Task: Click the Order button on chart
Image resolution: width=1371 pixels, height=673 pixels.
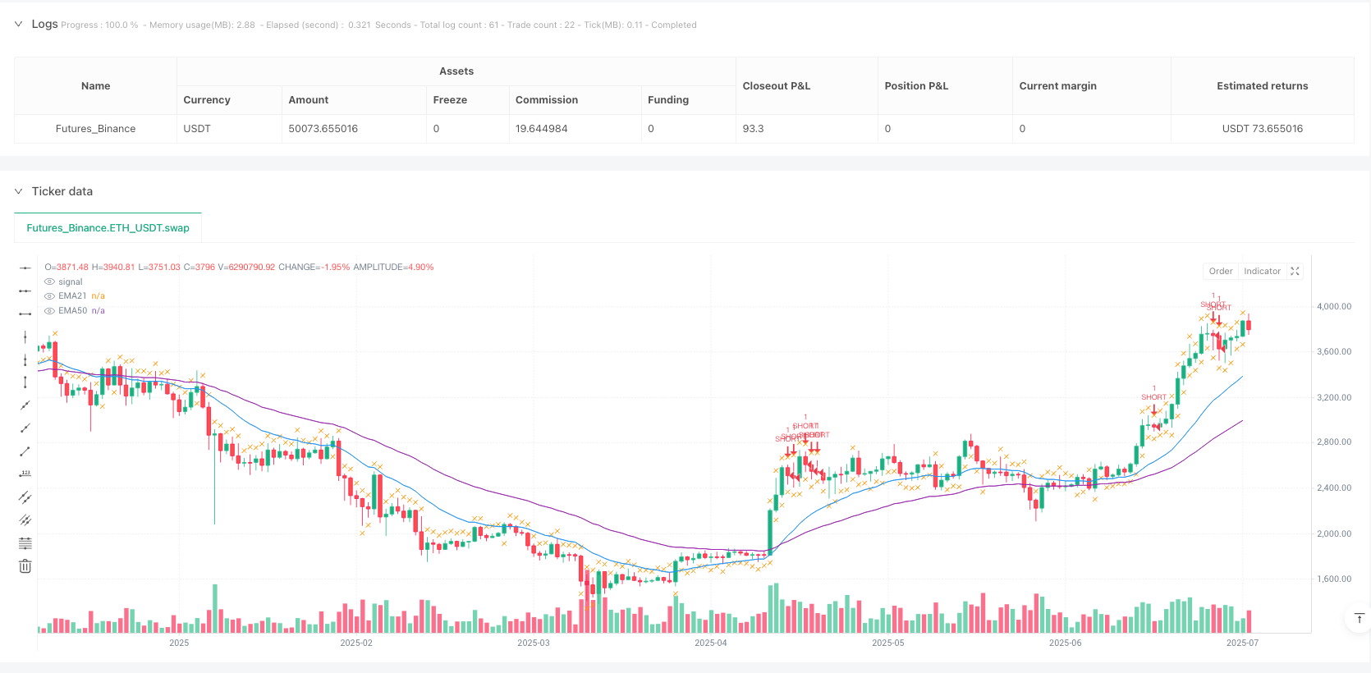Action: tap(1220, 272)
